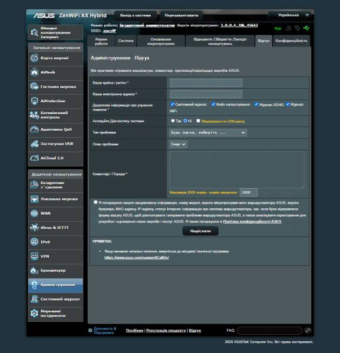The width and height of the screenshot is (340, 353).
Task: Switch to Restore/Save/Import settings tab
Action: coord(220,41)
